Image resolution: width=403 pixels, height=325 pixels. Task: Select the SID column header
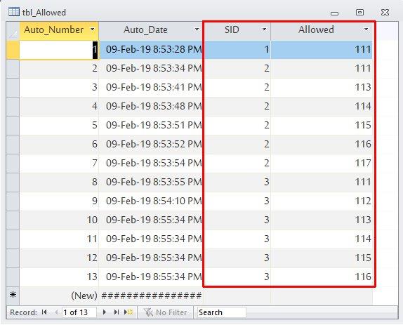coord(232,29)
